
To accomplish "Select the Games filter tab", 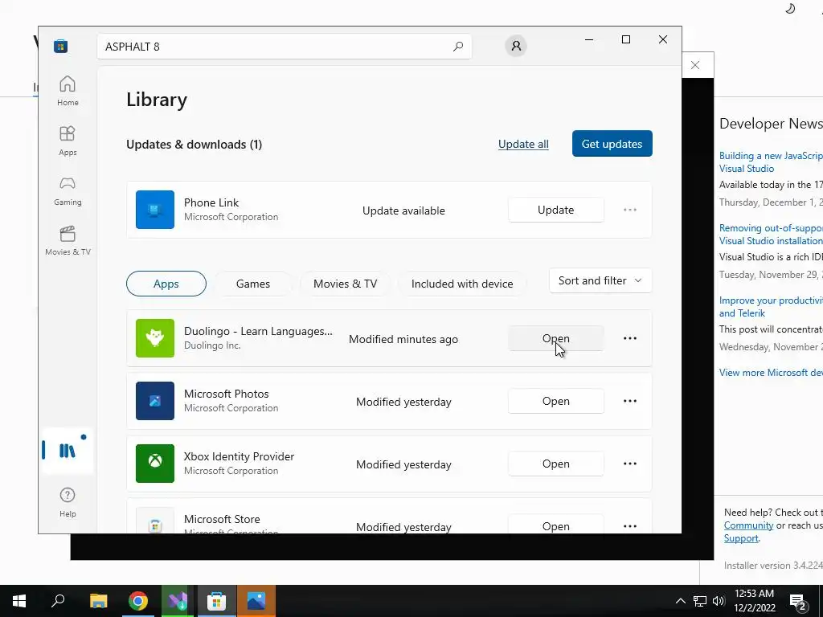I will (253, 284).
